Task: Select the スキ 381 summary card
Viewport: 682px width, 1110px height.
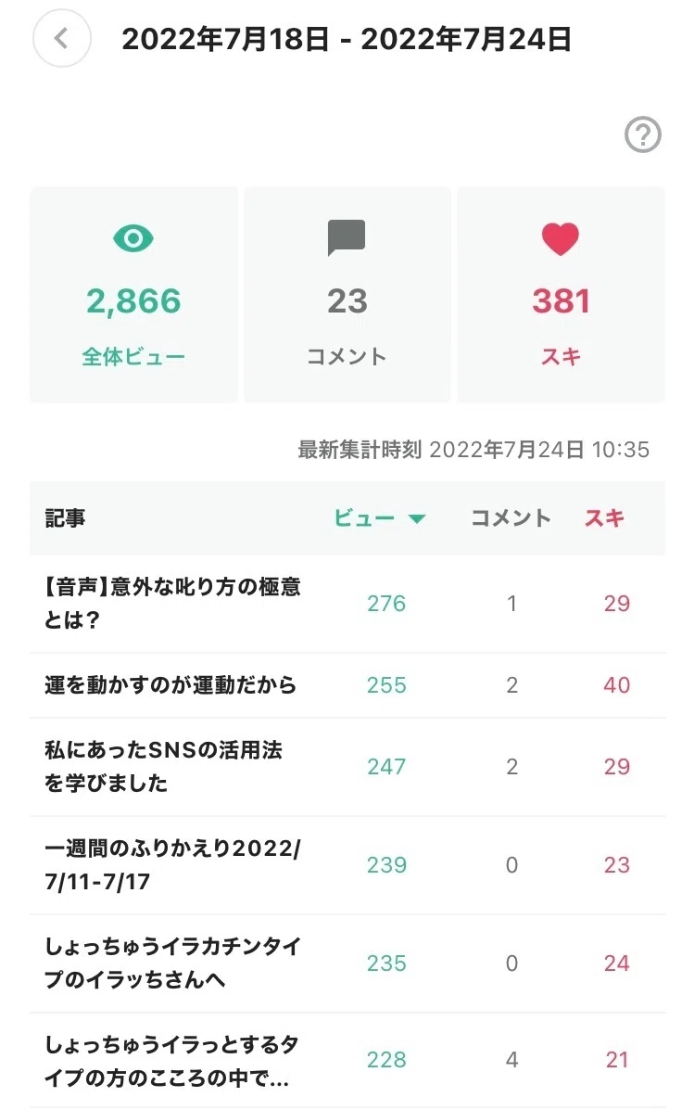Action: pos(561,295)
